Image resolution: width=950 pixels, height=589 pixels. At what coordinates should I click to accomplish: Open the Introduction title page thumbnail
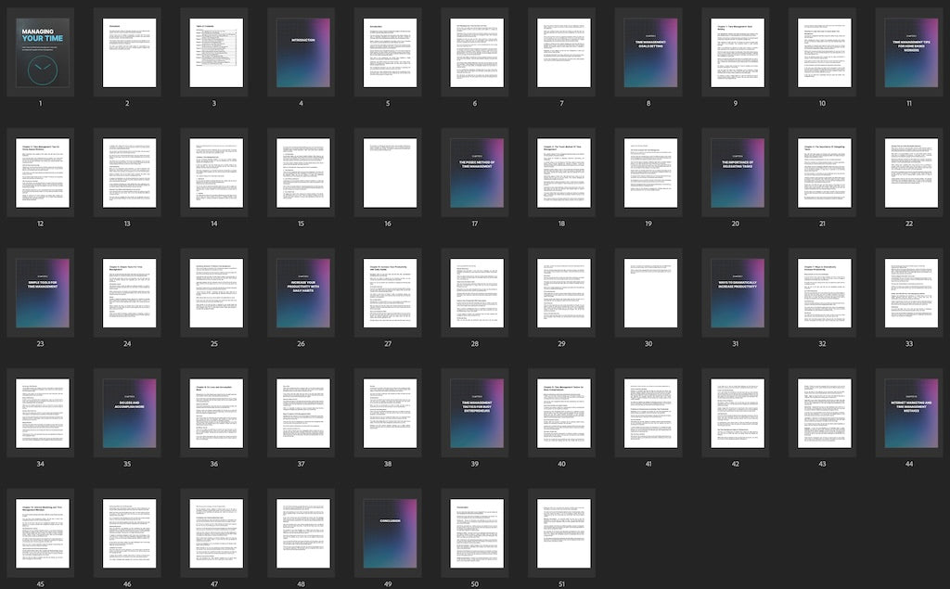coord(302,54)
